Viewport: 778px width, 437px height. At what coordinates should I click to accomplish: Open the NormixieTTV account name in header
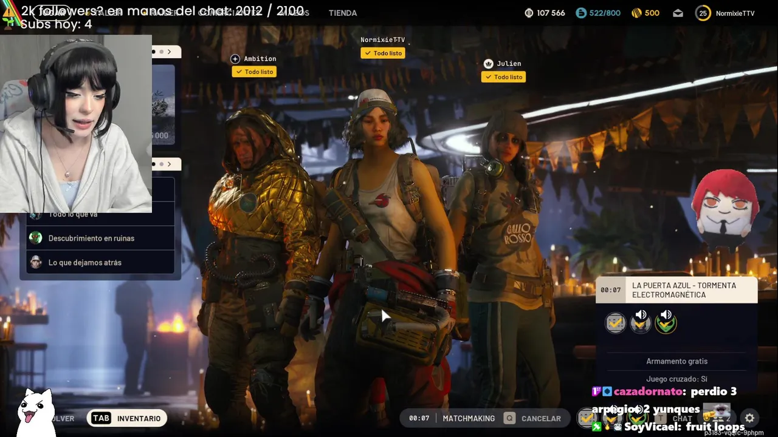point(735,13)
